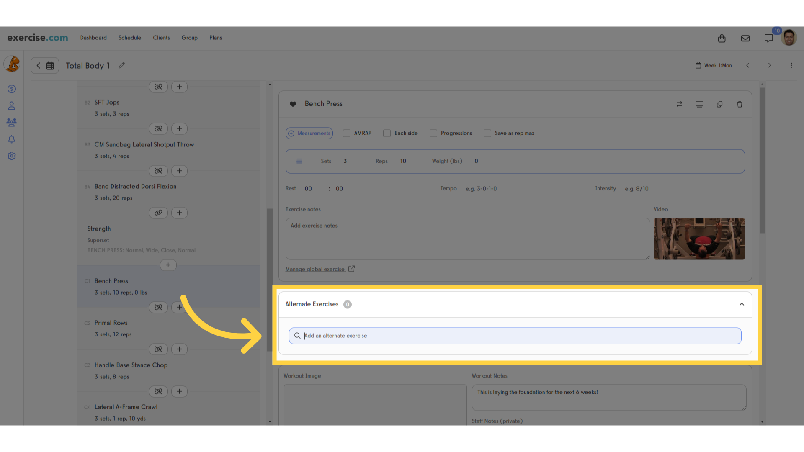Open the settings gear sidebar icon
The image size is (804, 452).
pyautogui.click(x=12, y=156)
